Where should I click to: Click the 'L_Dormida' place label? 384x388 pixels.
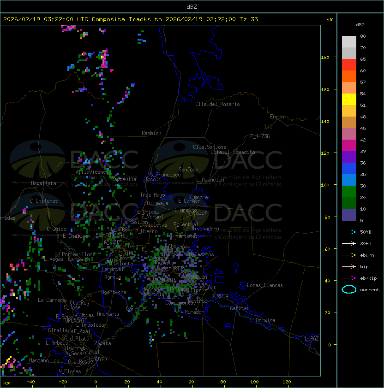pos(263,320)
